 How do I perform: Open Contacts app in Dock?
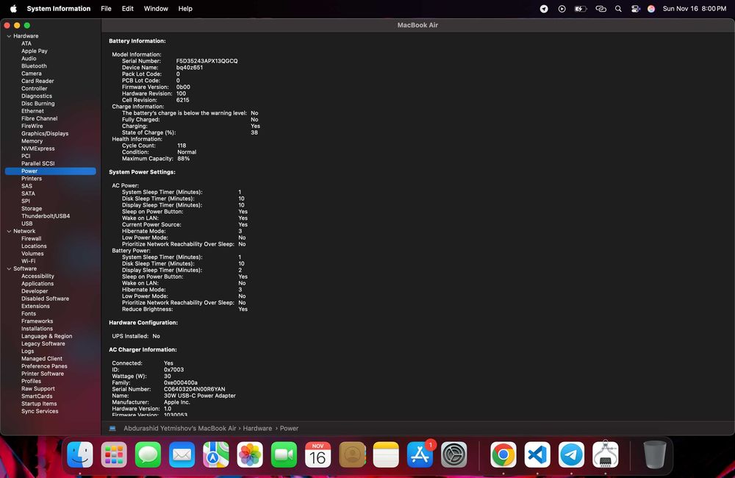point(352,454)
